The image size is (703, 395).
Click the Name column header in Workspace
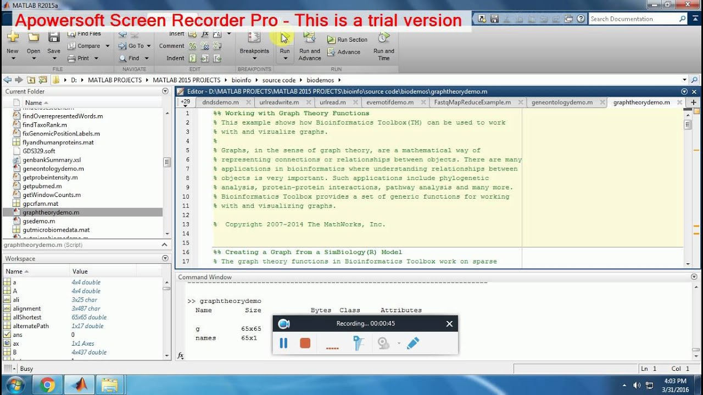pos(14,272)
